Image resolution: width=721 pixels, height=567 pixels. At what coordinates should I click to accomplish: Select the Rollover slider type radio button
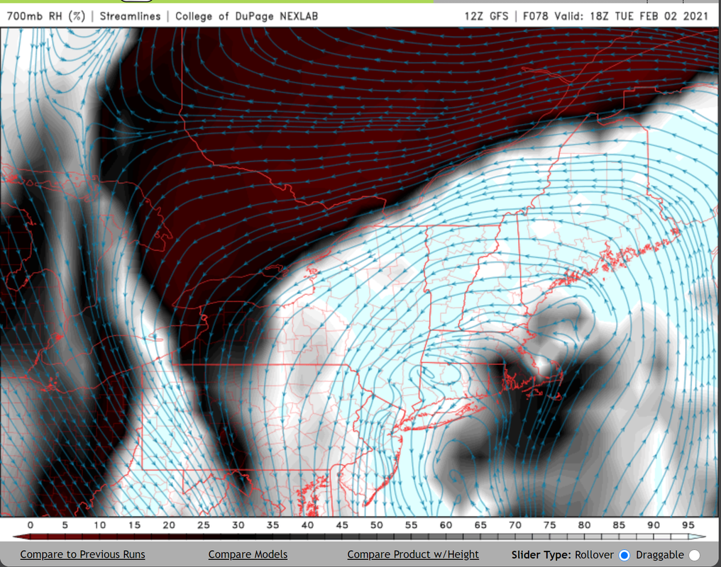624,555
